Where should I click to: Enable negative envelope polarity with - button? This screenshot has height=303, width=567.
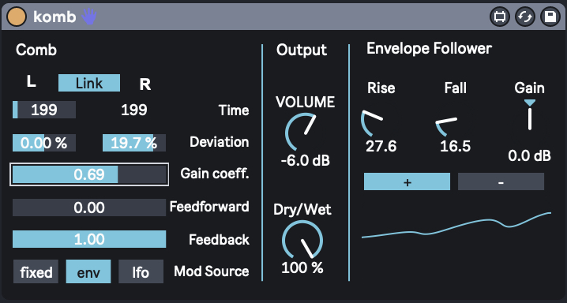[x=501, y=181]
